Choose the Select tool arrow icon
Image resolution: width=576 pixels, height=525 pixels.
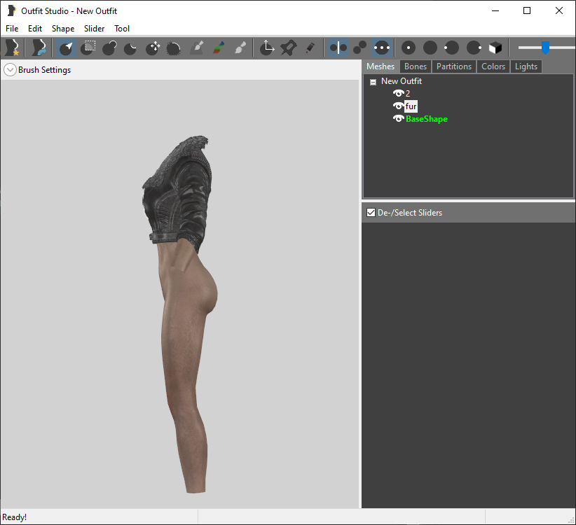tap(66, 48)
